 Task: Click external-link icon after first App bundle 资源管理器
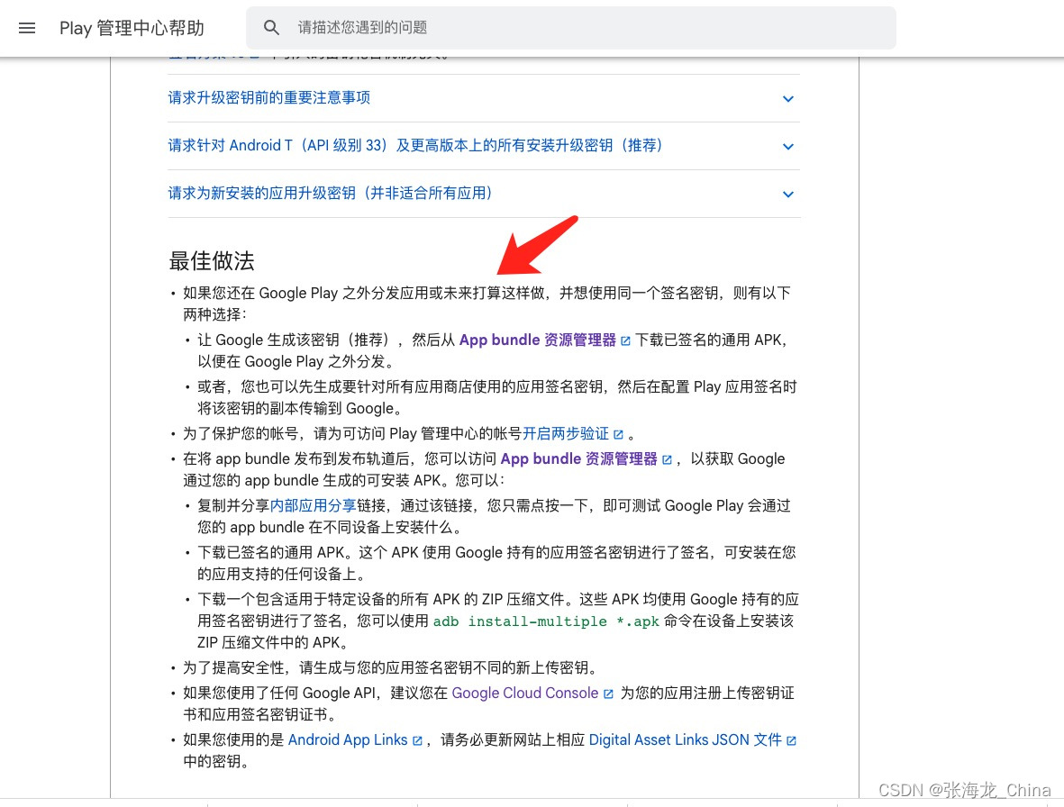click(625, 340)
